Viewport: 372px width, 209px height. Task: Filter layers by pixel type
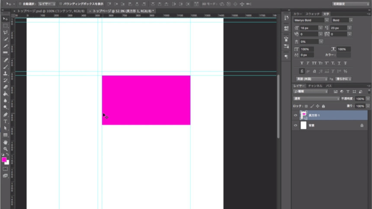pos(336,92)
